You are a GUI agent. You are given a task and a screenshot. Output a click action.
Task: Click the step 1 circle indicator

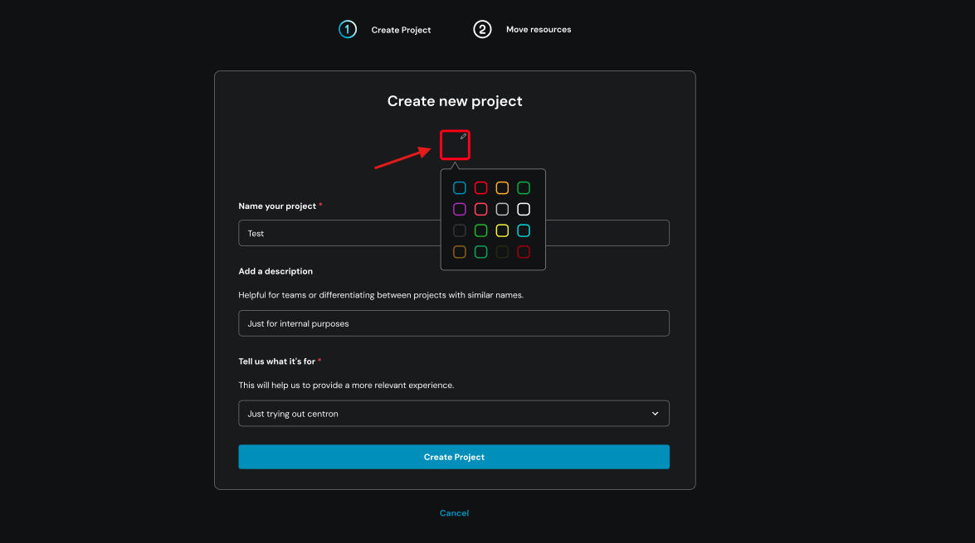click(348, 30)
